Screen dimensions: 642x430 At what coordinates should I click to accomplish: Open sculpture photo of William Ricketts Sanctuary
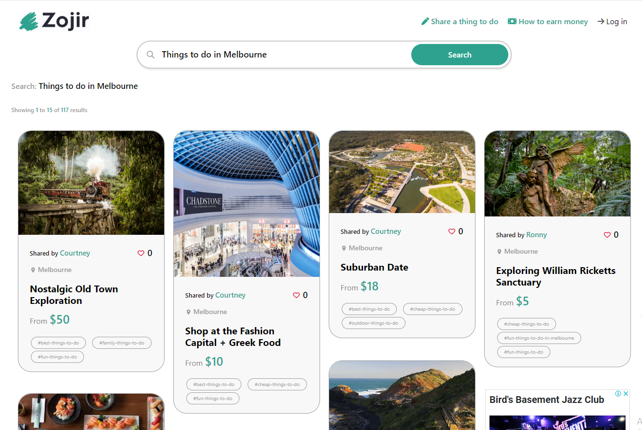tap(558, 173)
